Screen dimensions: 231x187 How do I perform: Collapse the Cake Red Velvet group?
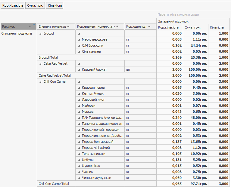pyautogui.click(x=40, y=64)
